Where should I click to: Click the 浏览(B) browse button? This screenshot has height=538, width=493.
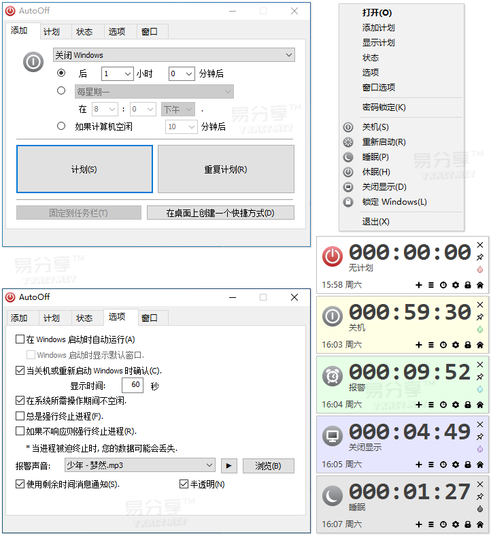coord(269,466)
